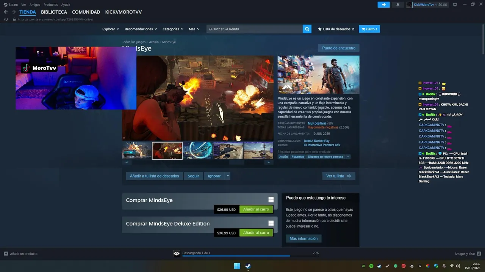Select the blue car screenshot thumbnail
The image size is (485, 272).
[x=136, y=150]
